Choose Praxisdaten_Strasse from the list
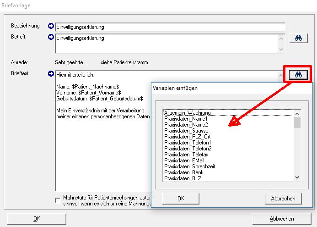 [183, 131]
